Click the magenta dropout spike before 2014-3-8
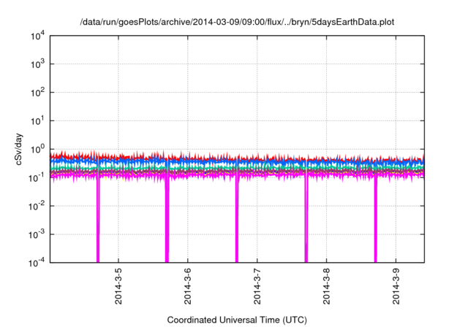The width and height of the screenshot is (468, 327). tap(306, 219)
